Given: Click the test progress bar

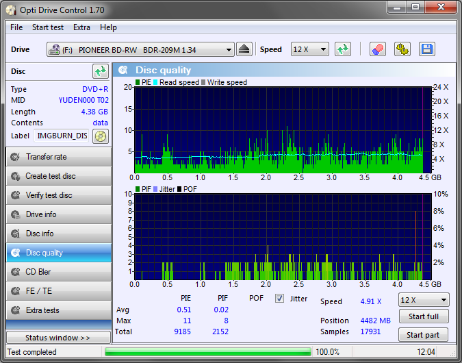Looking at the screenshot, I should pos(208,352).
